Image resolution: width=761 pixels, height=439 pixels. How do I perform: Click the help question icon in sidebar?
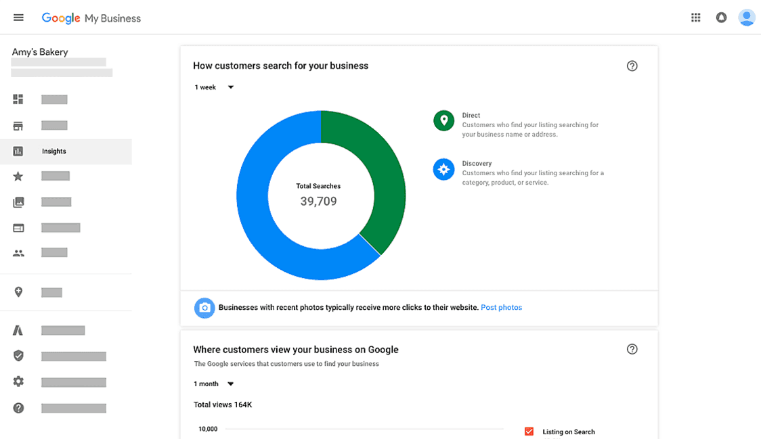tap(18, 408)
